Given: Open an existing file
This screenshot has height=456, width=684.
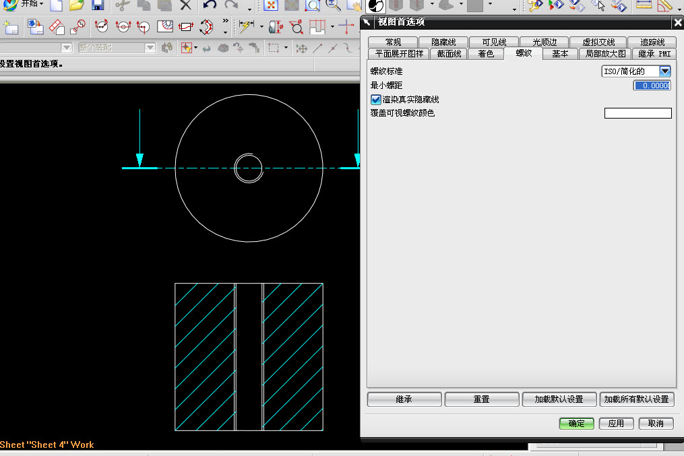Looking at the screenshot, I should (77, 5).
